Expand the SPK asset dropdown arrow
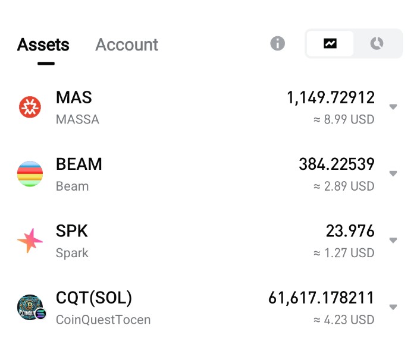The width and height of the screenshot is (420, 348). [393, 241]
